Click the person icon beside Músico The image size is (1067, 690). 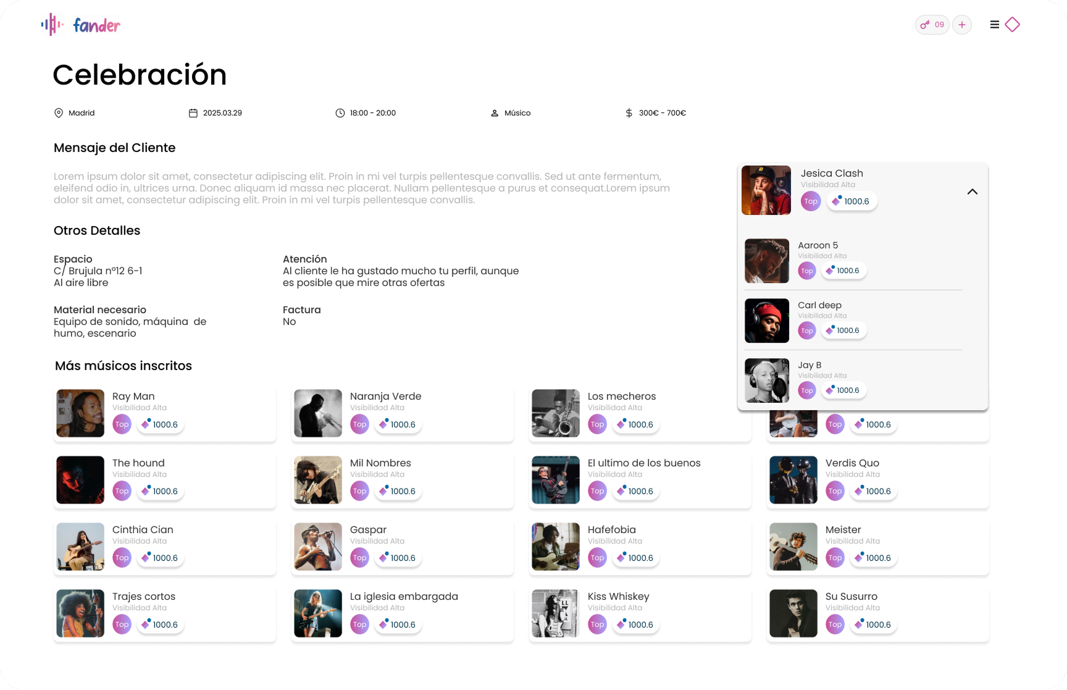coord(495,114)
